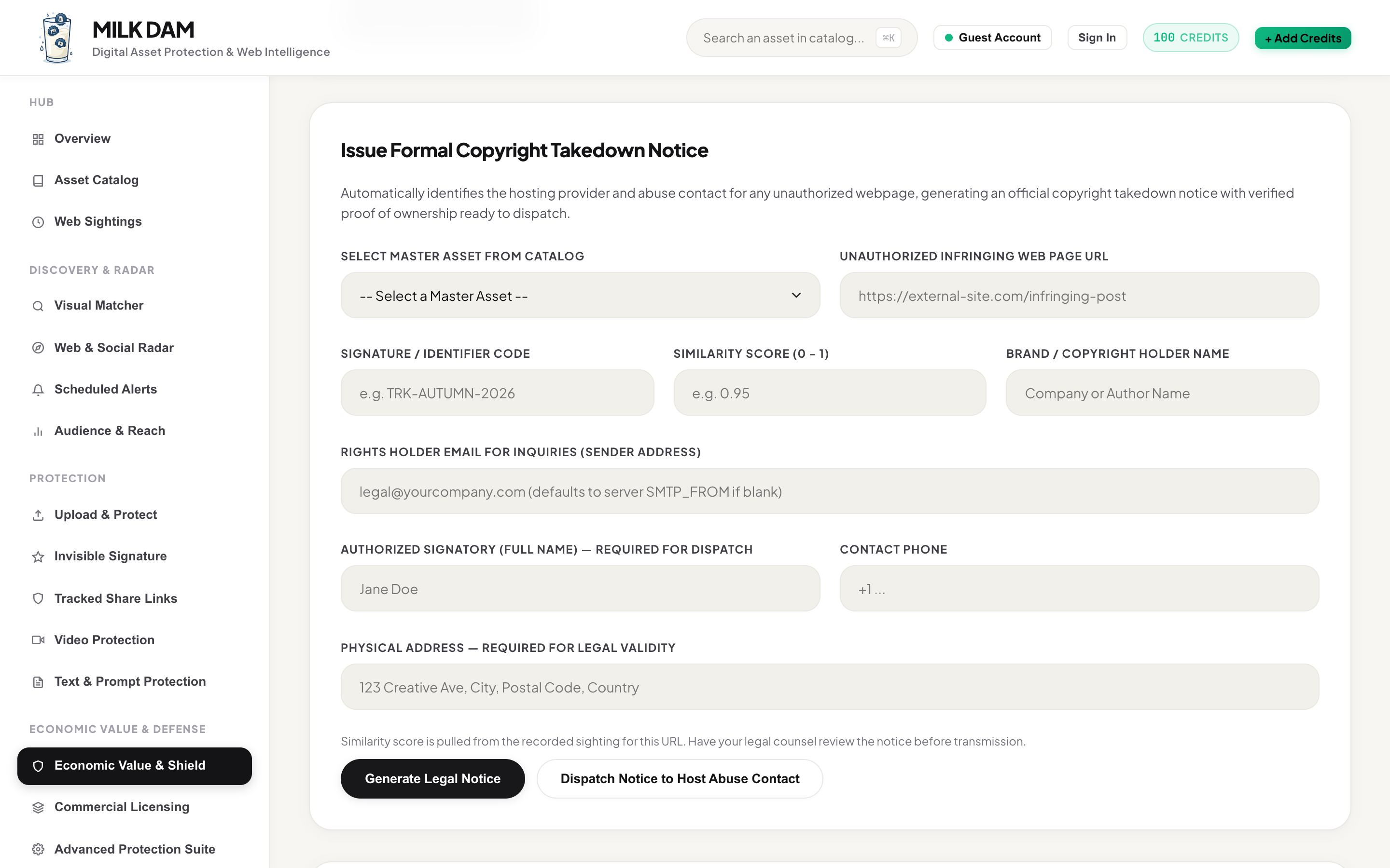Click the 100 Credits pill
The width and height of the screenshot is (1390, 868).
[1191, 37]
